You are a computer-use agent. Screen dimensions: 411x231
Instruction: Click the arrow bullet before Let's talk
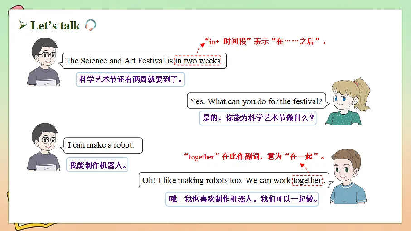tap(23, 25)
